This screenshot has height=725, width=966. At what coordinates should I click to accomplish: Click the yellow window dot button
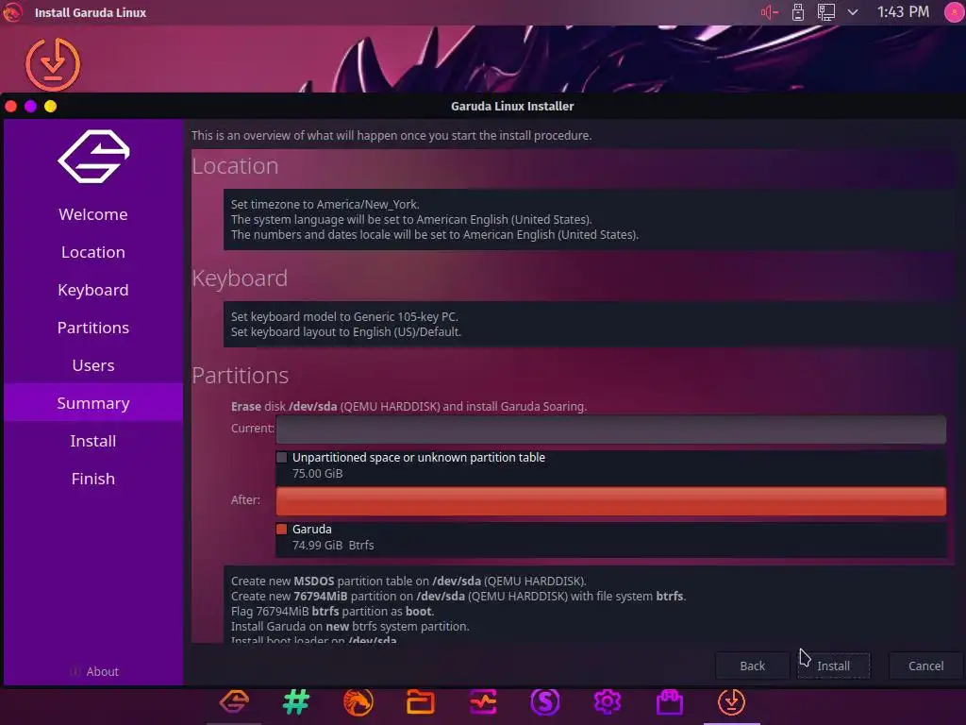(x=51, y=106)
